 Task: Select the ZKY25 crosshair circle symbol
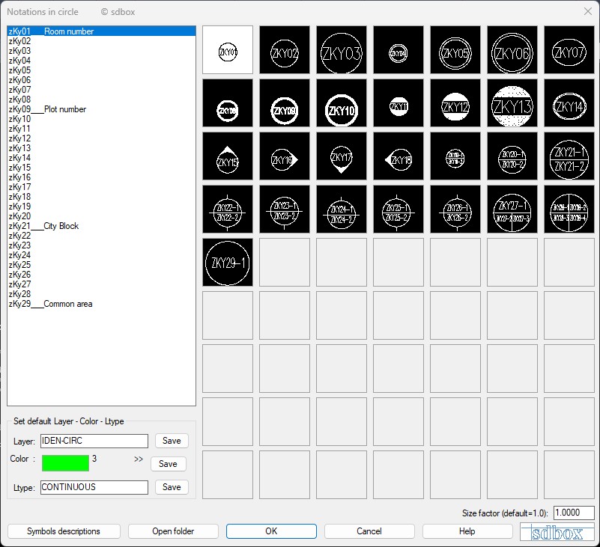click(399, 209)
